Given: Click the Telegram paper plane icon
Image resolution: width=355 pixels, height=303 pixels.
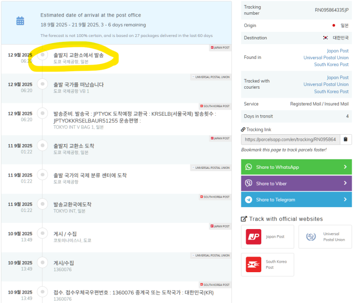Looking at the screenshot, I should pyautogui.click(x=248, y=200).
